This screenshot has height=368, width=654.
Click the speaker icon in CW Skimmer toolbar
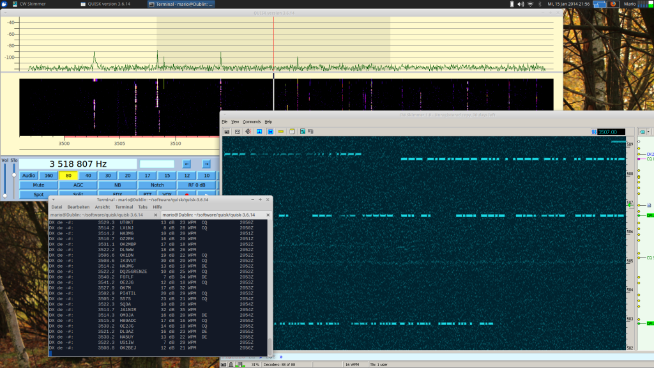[x=248, y=132]
